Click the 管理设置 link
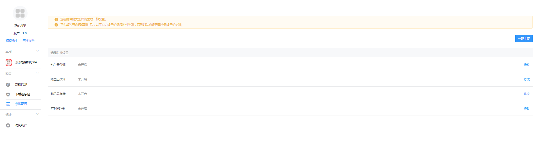Screen dimensions: 536x151 pos(28,40)
